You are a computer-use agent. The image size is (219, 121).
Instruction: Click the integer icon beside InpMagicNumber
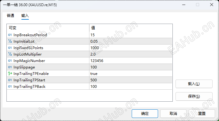[x=10, y=60]
